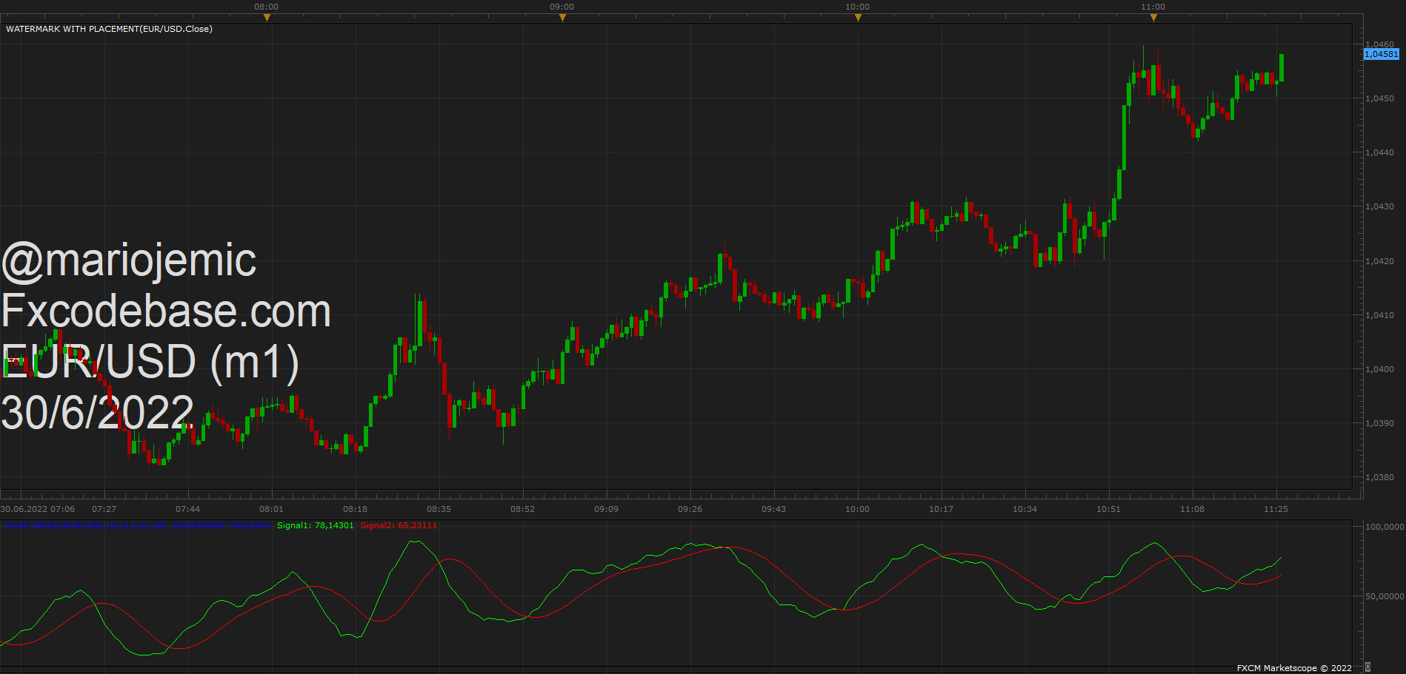Click the 1,0450 price axis label
The height and width of the screenshot is (674, 1406).
coord(1379,98)
